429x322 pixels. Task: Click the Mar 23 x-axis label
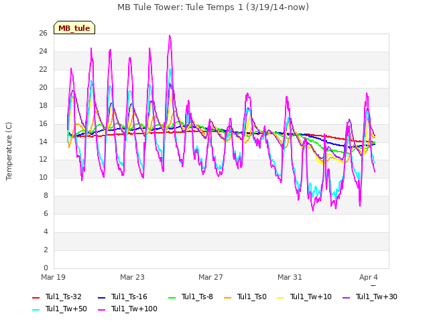coord(132,277)
